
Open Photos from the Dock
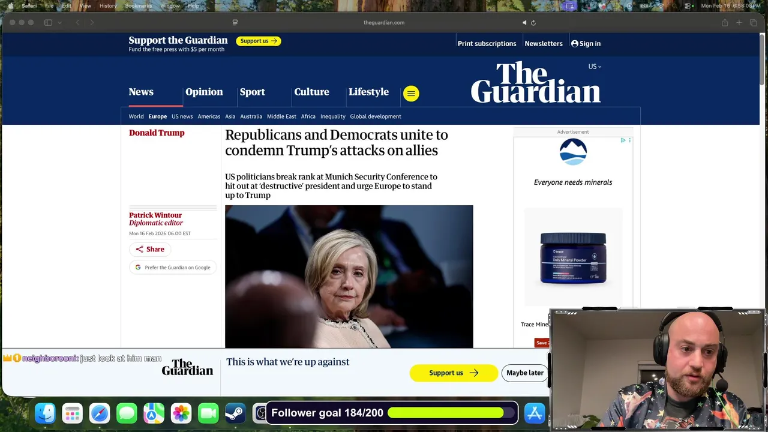181,413
